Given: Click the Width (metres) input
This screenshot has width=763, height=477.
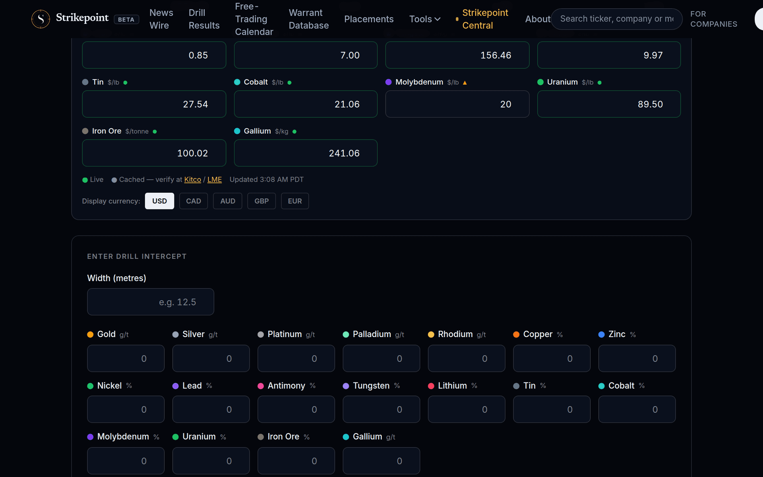Looking at the screenshot, I should click(x=151, y=302).
